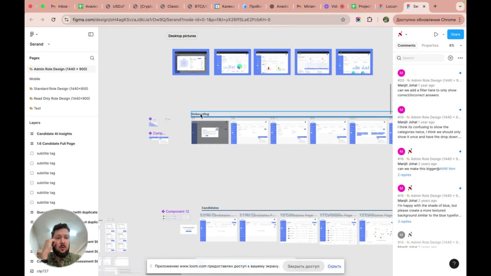The width and height of the screenshot is (491, 276).
Task: Select the last Desktop pictures thumbnail
Action: pos(354,62)
